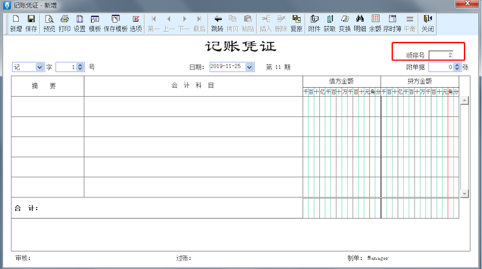Click the 顺序号 sequence number field
Viewport: 482px width, 269px height.
441,55
